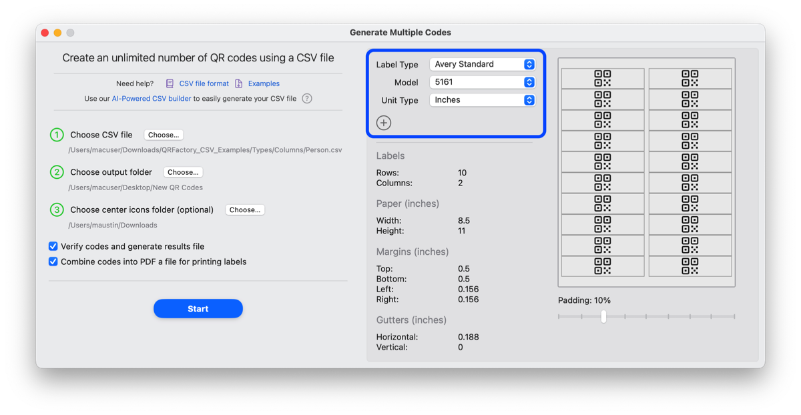Click Choose button for CSV file

pos(164,135)
